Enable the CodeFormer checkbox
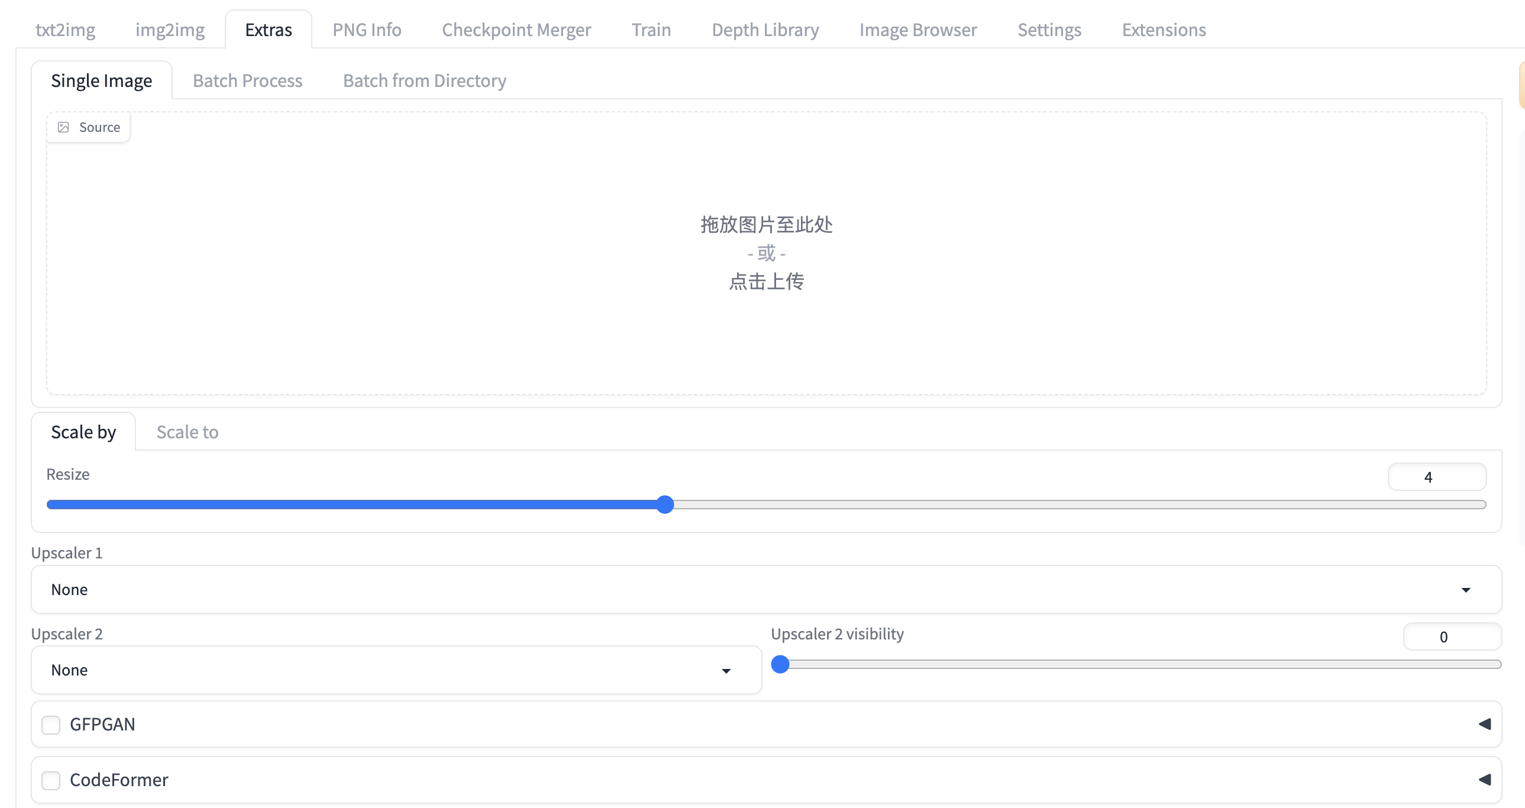 51,780
